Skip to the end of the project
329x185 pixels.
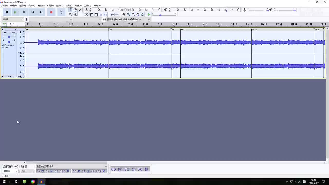point(41,12)
